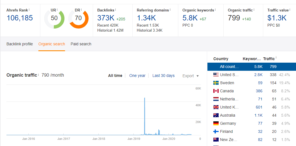Select the All time range
The image size is (296, 146).
pos(115,76)
